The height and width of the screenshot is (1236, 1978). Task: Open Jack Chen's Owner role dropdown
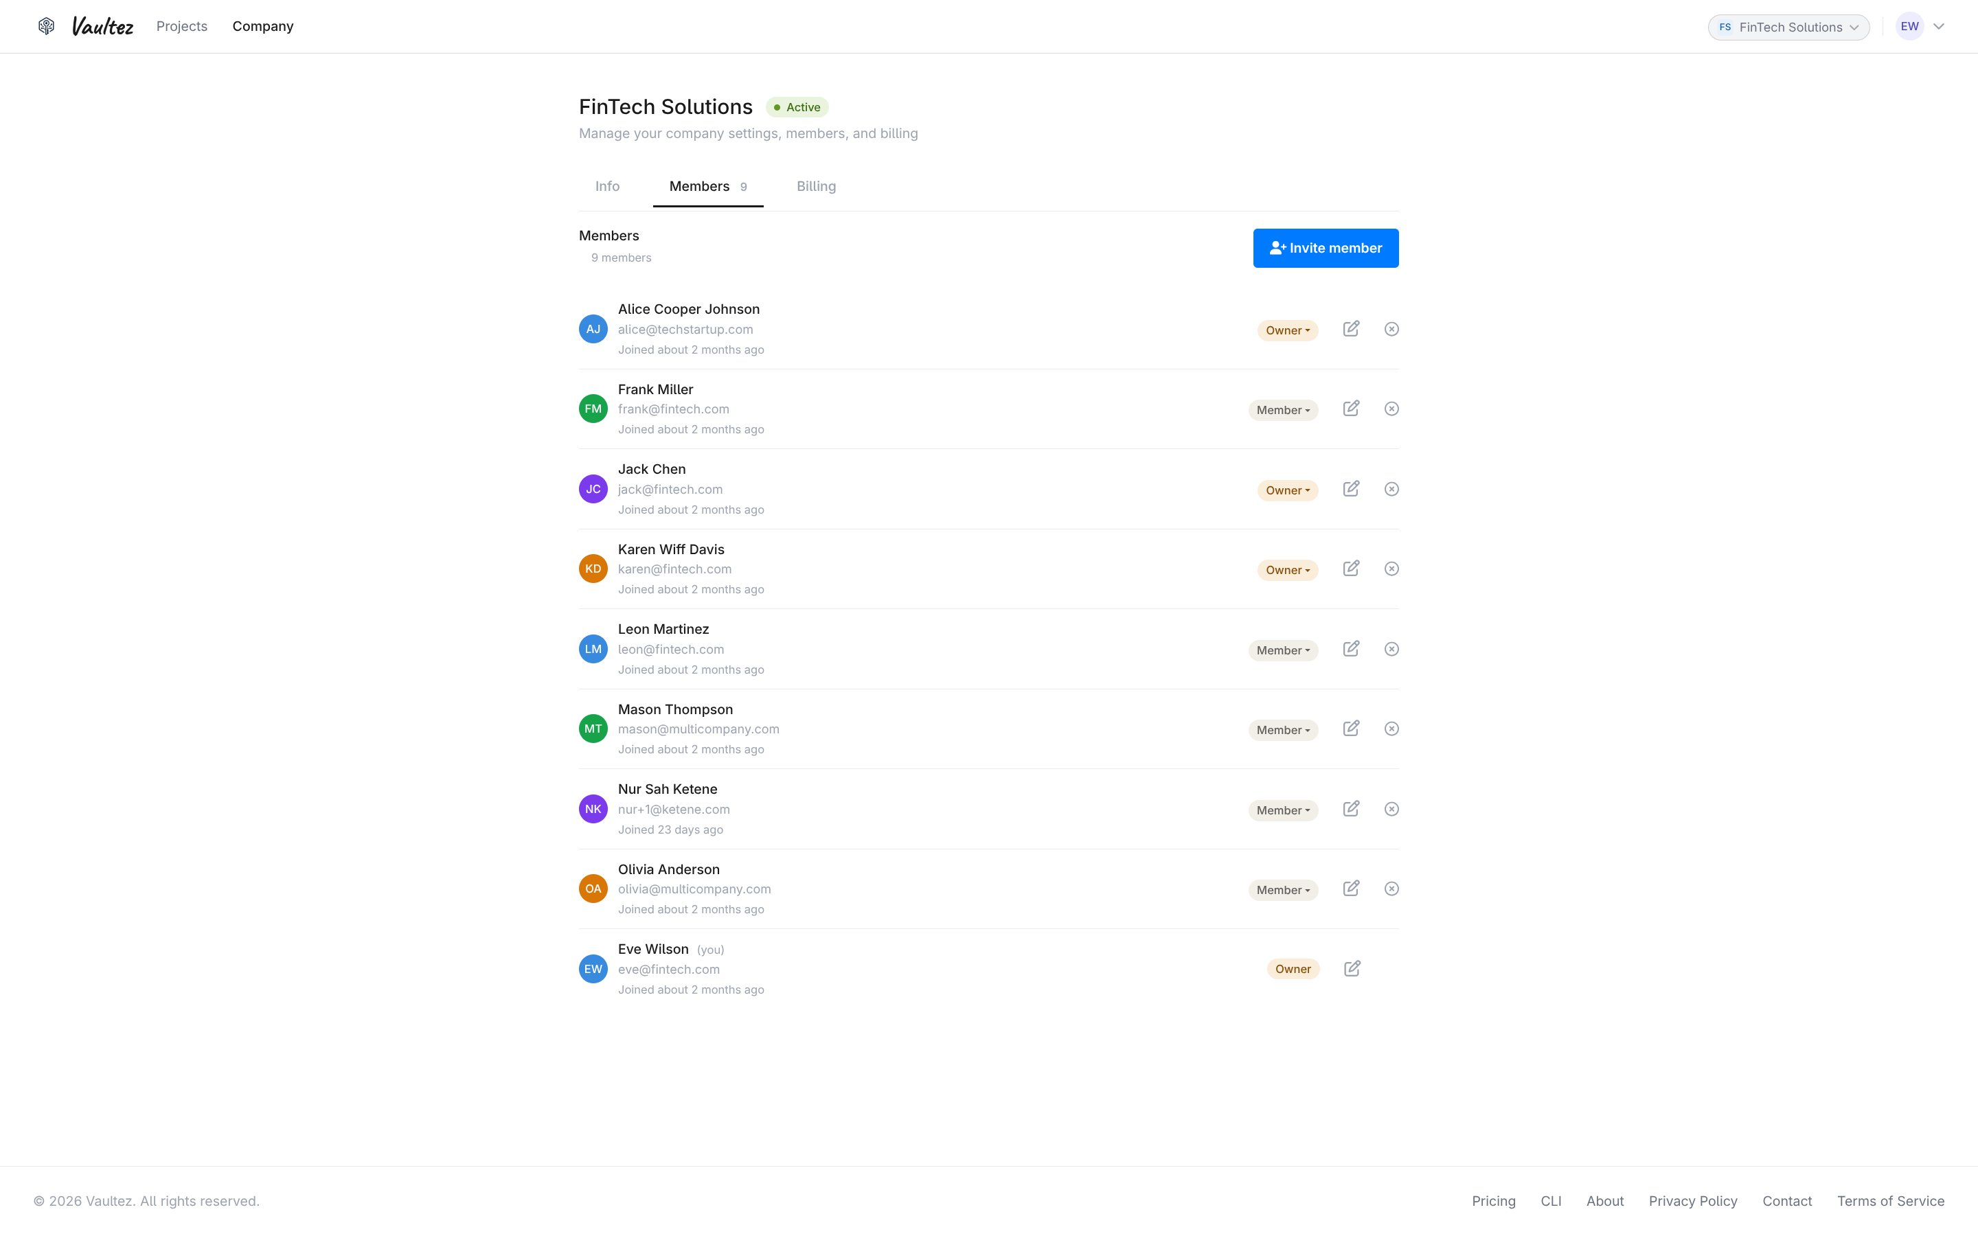(1287, 490)
